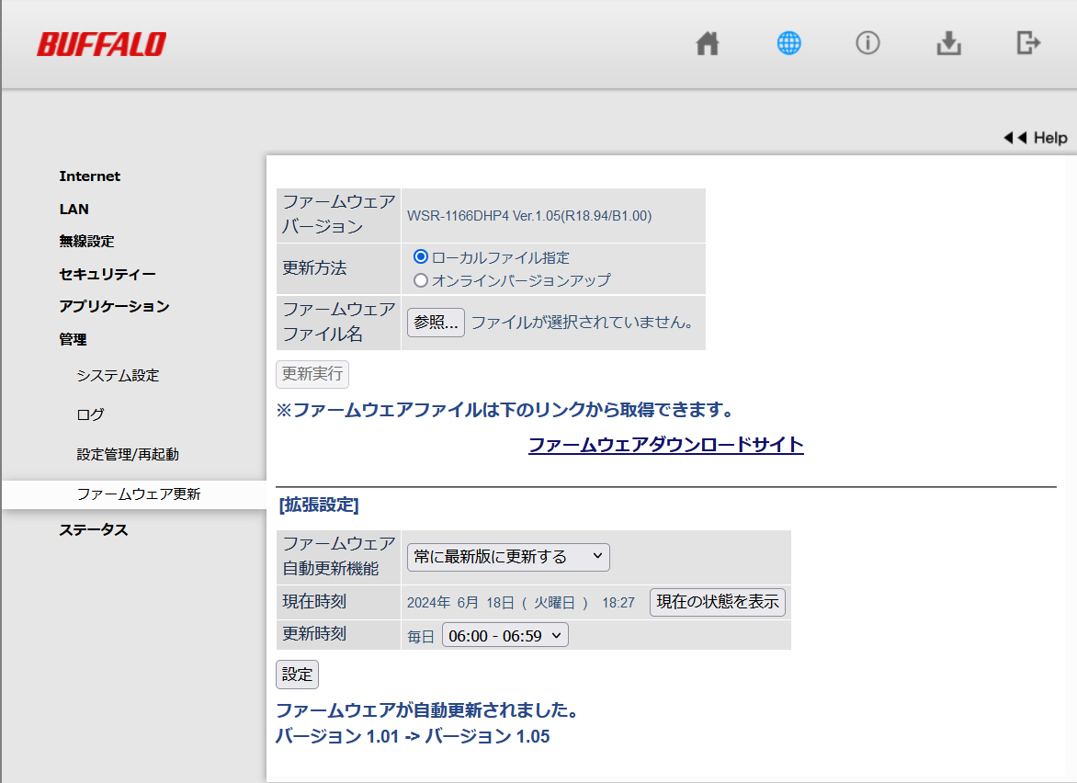Click the information circle icon
Viewport: 1077px width, 783px height.
[867, 43]
